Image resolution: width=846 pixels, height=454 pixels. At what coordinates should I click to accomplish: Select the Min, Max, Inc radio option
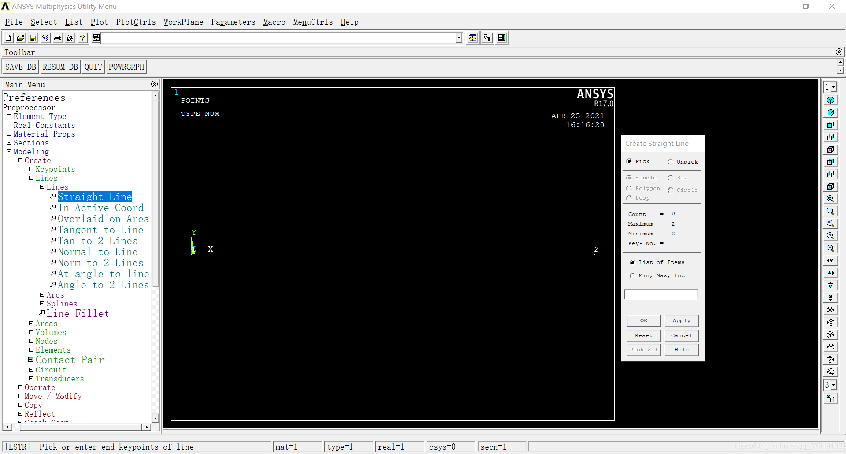(x=633, y=275)
